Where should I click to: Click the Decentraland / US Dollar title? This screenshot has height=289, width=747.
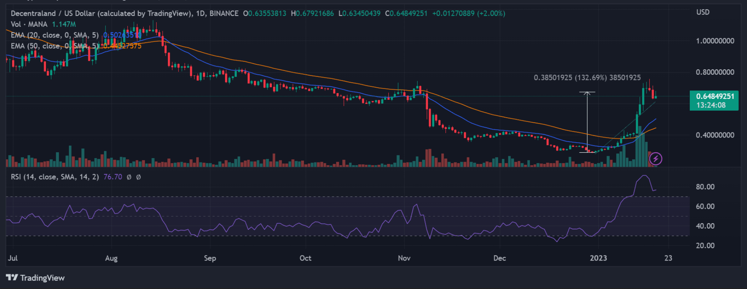102,13
